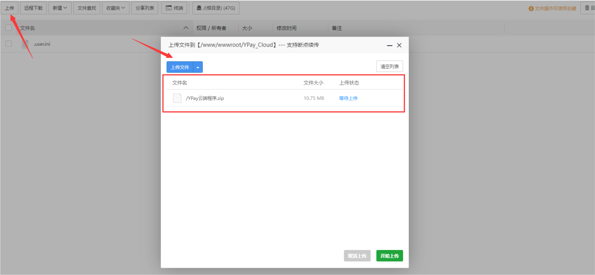Image resolution: width=595 pixels, height=275 pixels.
Task: Click the 备注 column header
Action: [x=337, y=28]
